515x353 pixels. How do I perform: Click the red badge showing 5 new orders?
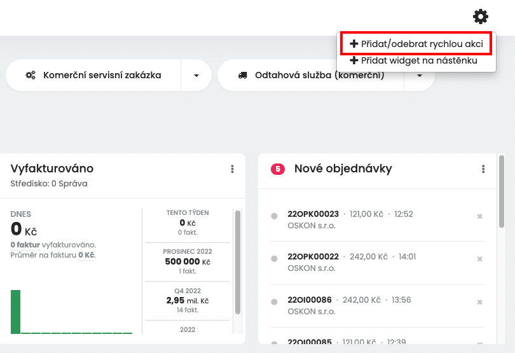[x=278, y=169]
